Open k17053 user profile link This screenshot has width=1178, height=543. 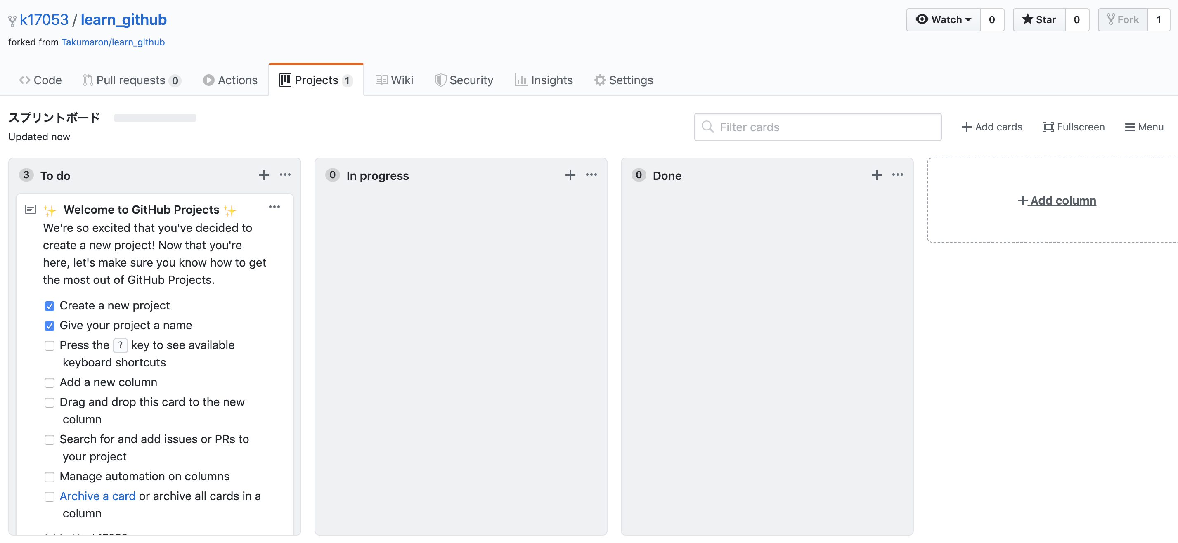[x=44, y=20]
